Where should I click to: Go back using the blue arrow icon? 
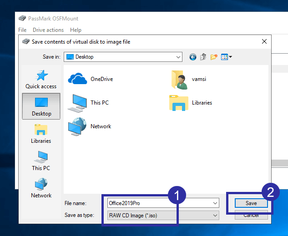tap(193, 57)
